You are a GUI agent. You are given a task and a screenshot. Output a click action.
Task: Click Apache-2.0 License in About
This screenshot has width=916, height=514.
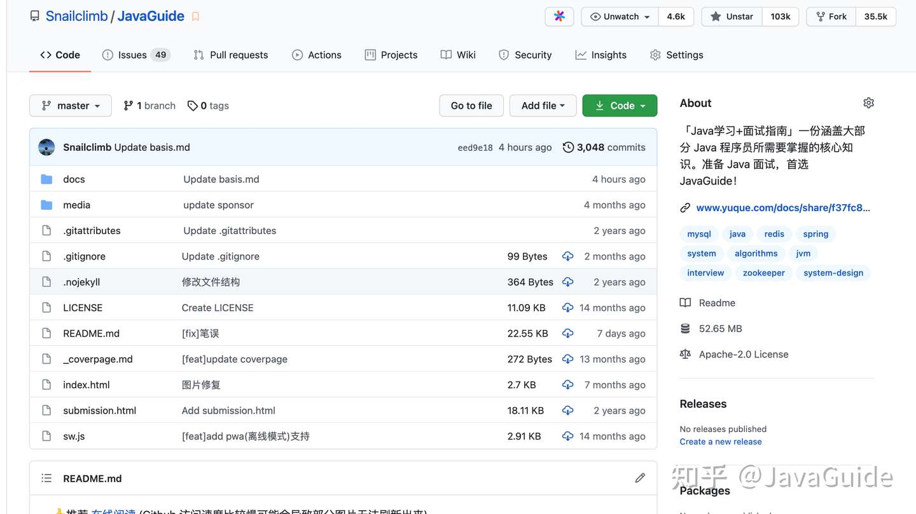[744, 354]
